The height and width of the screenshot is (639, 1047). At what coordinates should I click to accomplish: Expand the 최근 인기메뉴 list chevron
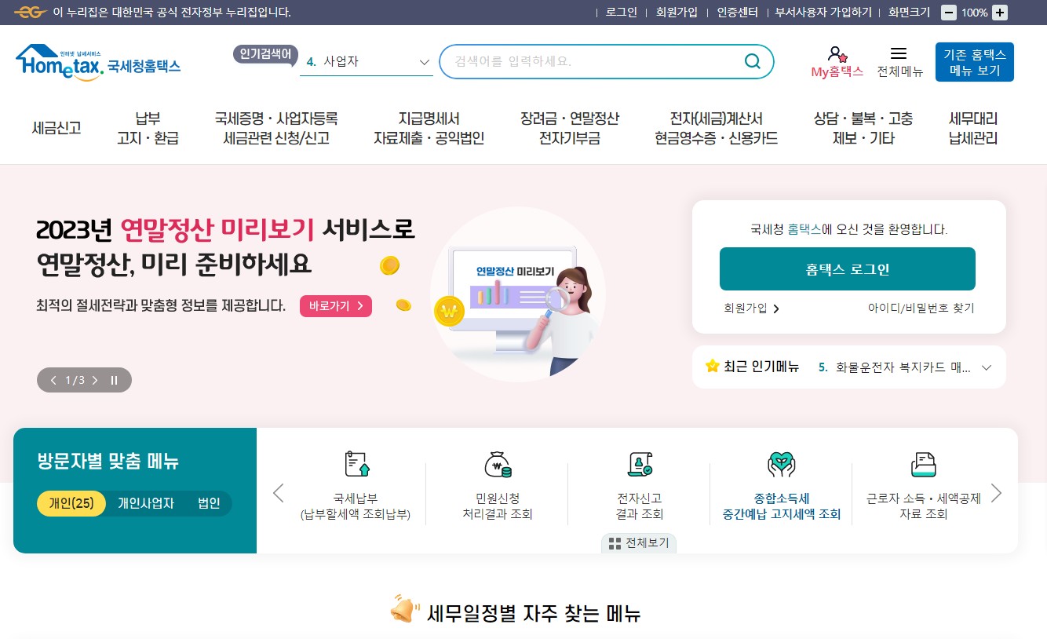[x=987, y=367]
